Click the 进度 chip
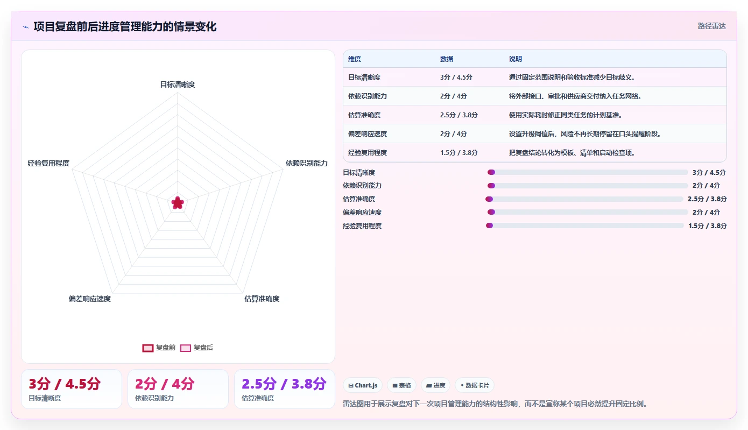The image size is (748, 430). pos(435,385)
